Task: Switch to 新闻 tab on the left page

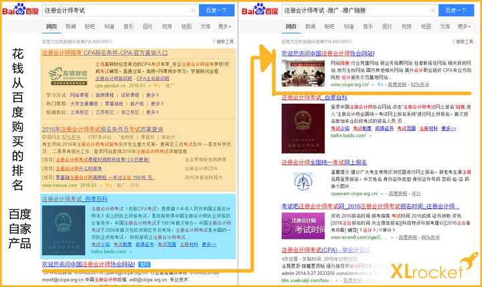Action: 71,27
